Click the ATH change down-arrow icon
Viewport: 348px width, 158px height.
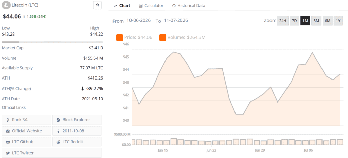point(83,89)
